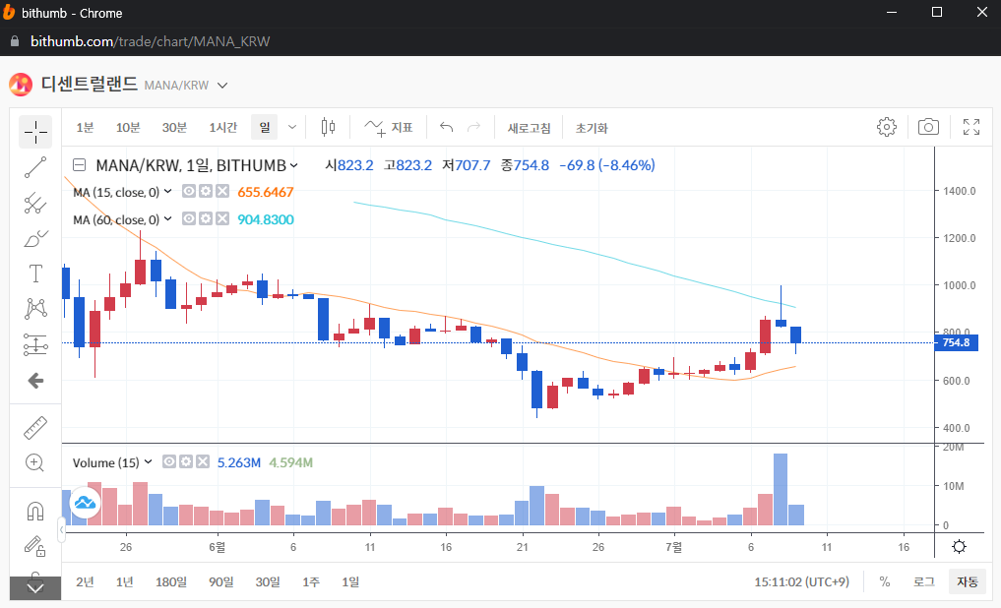Toggle visibility of MA 15 indicator

coord(189,191)
